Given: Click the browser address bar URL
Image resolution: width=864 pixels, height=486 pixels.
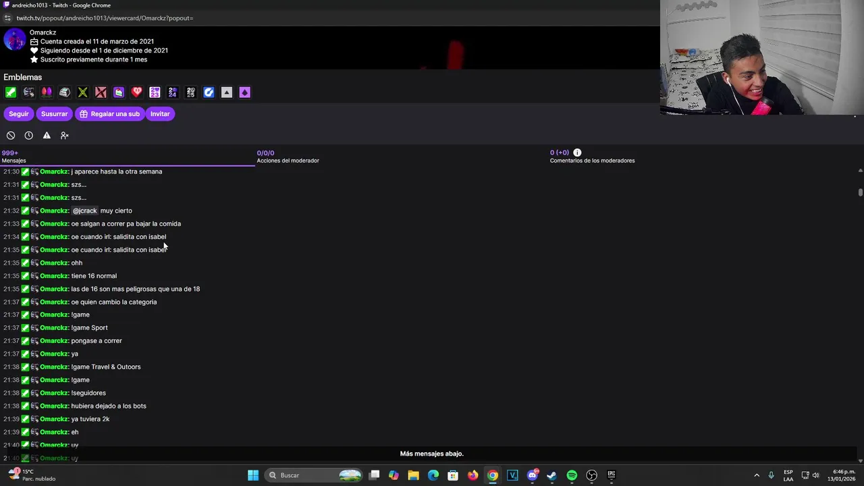Looking at the screenshot, I should tap(105, 18).
